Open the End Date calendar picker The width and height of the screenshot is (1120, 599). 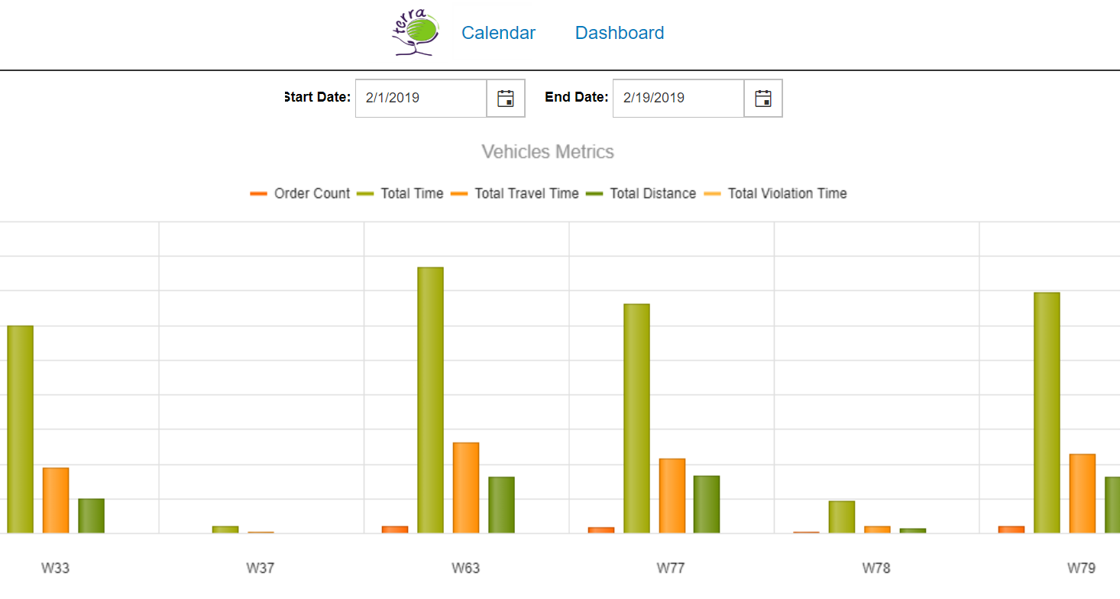coord(763,98)
